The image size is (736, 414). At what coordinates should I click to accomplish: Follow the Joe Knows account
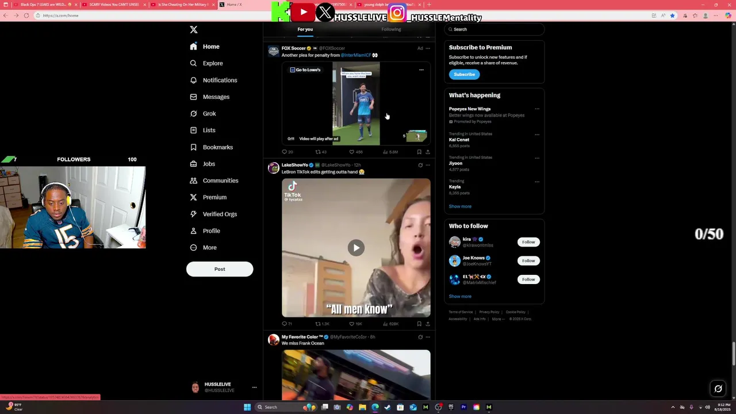[528, 260]
